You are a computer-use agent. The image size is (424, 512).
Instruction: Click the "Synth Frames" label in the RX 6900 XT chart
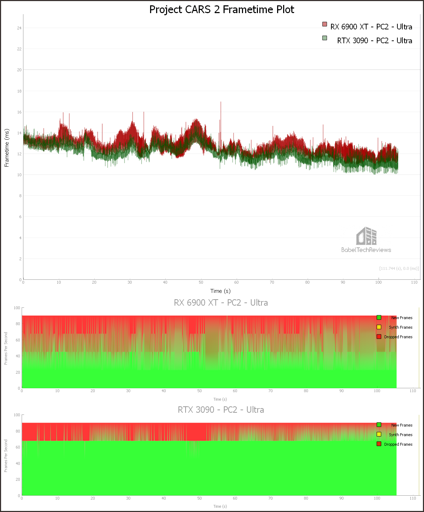tap(401, 328)
